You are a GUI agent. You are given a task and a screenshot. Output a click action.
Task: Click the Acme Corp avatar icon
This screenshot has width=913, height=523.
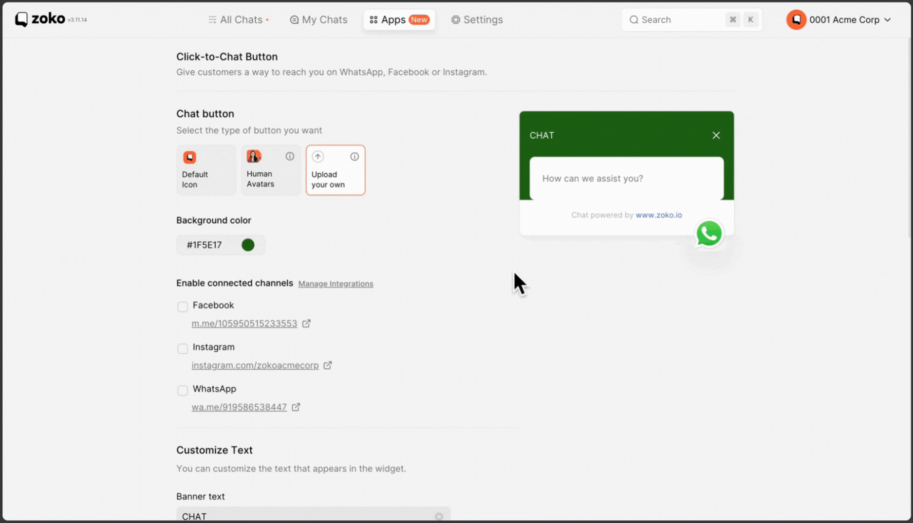(x=796, y=19)
